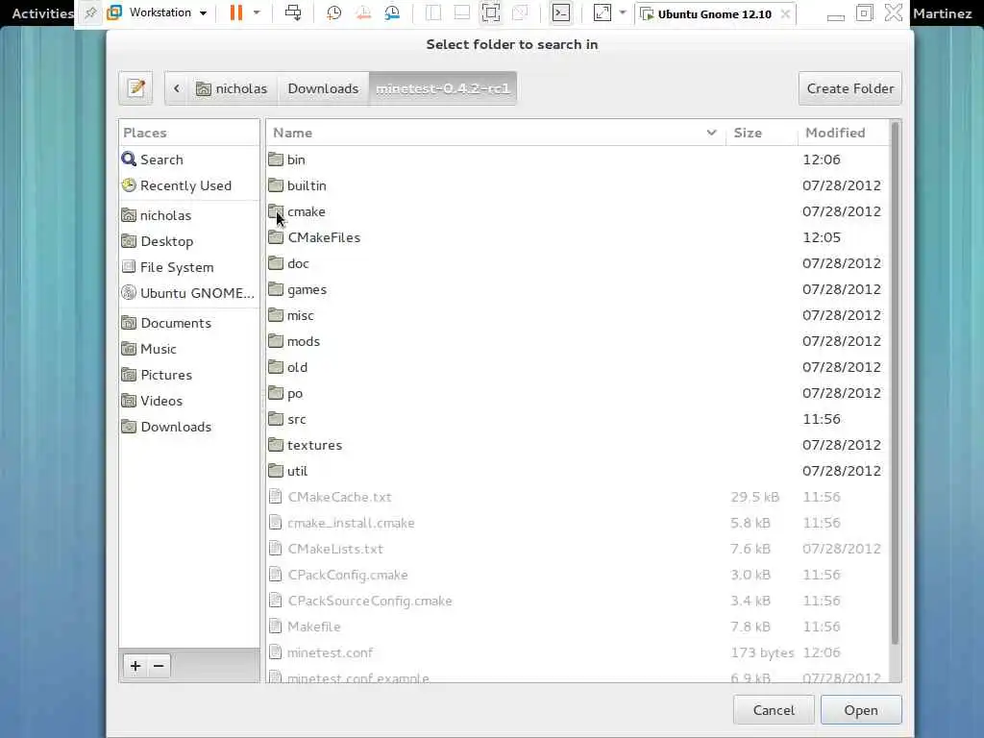Image resolution: width=984 pixels, height=738 pixels.
Task: Click the location edit pencil icon
Action: pyautogui.click(x=135, y=88)
